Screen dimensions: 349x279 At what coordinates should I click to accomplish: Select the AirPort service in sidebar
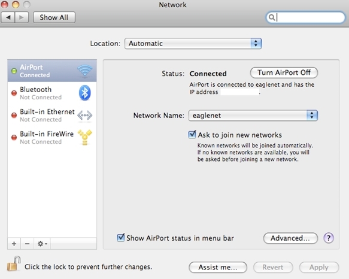click(x=52, y=71)
